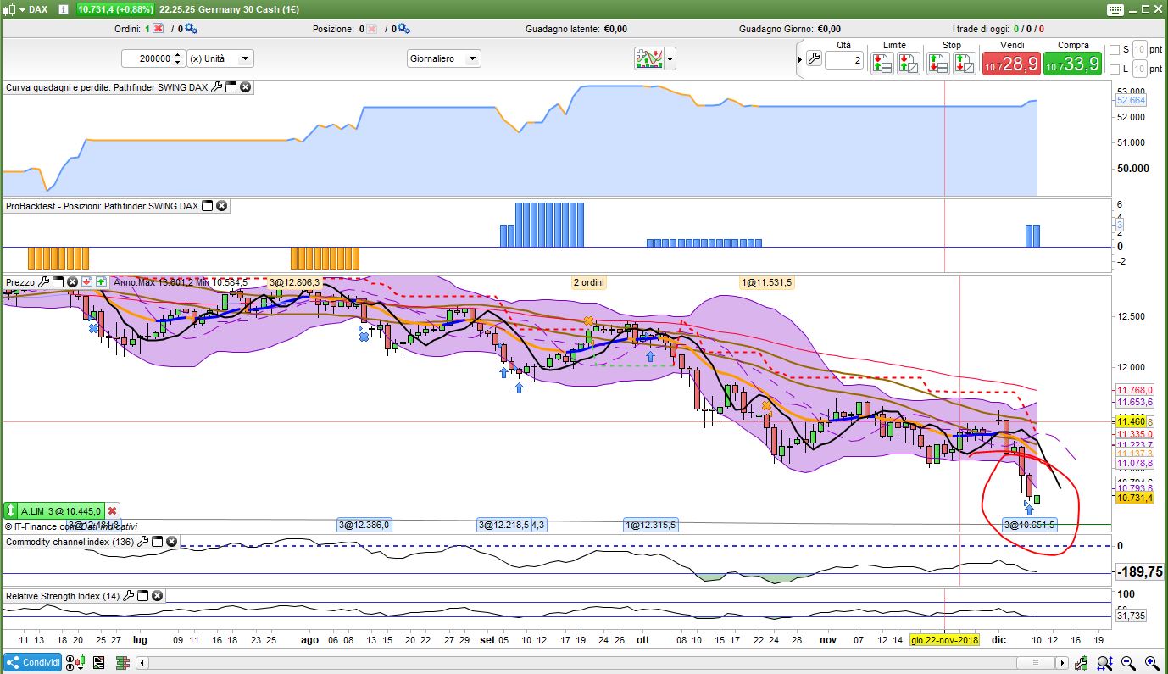1168x674 pixels.
Task: Enable the L points checkbox
Action: point(1115,70)
